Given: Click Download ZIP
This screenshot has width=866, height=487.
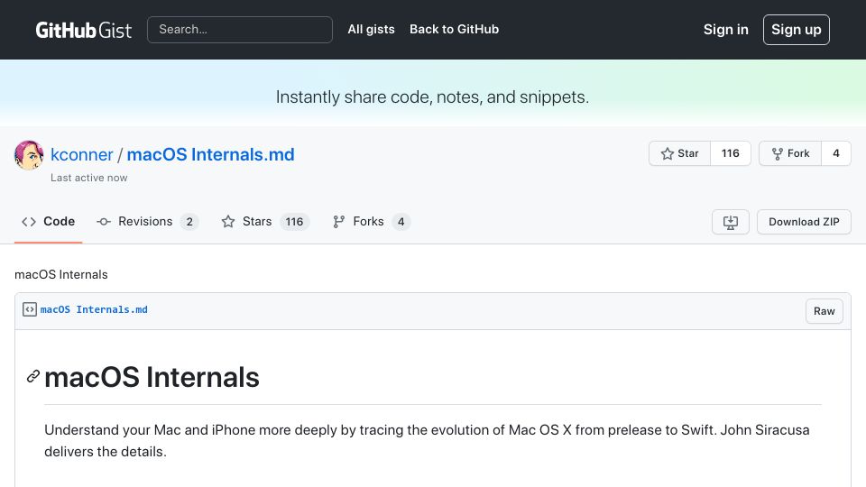Looking at the screenshot, I should (x=804, y=222).
